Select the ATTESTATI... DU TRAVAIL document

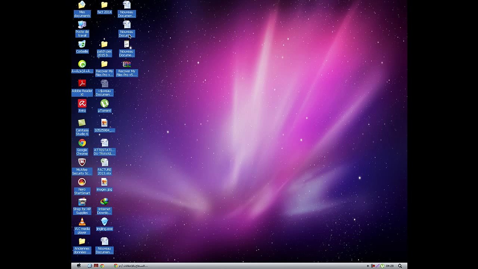coord(104,148)
